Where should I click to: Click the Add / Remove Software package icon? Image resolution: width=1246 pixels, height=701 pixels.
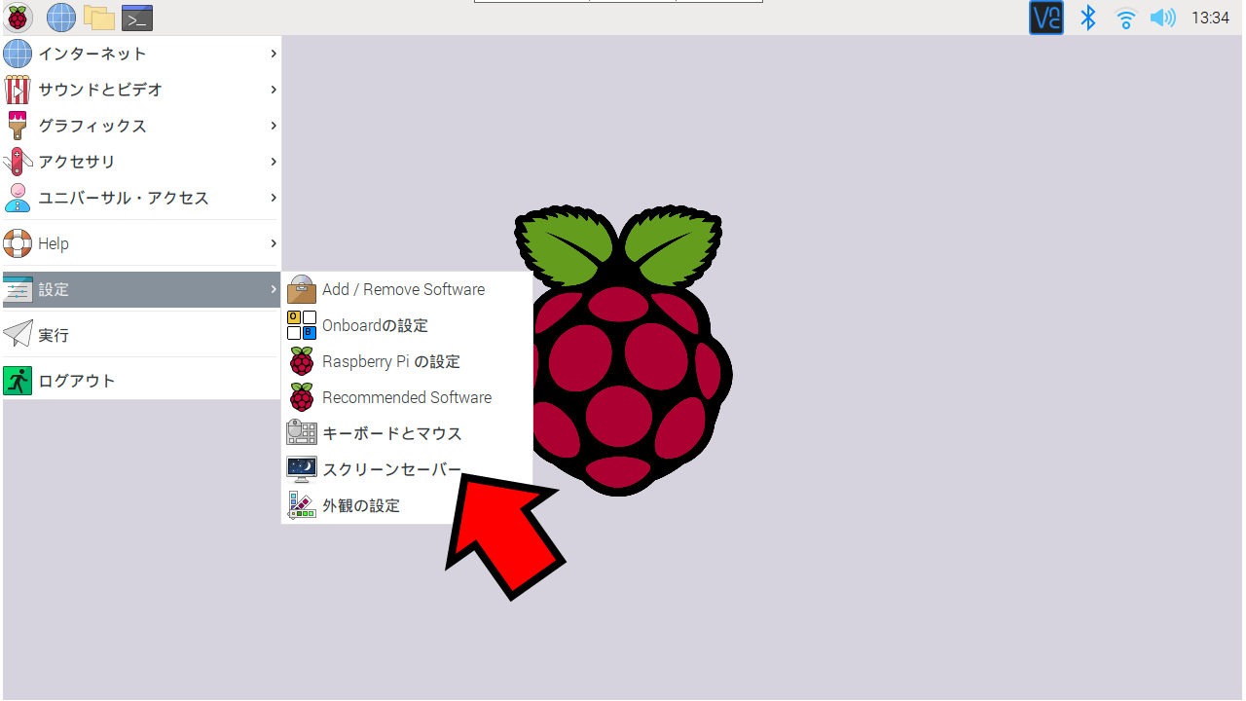pyautogui.click(x=302, y=289)
